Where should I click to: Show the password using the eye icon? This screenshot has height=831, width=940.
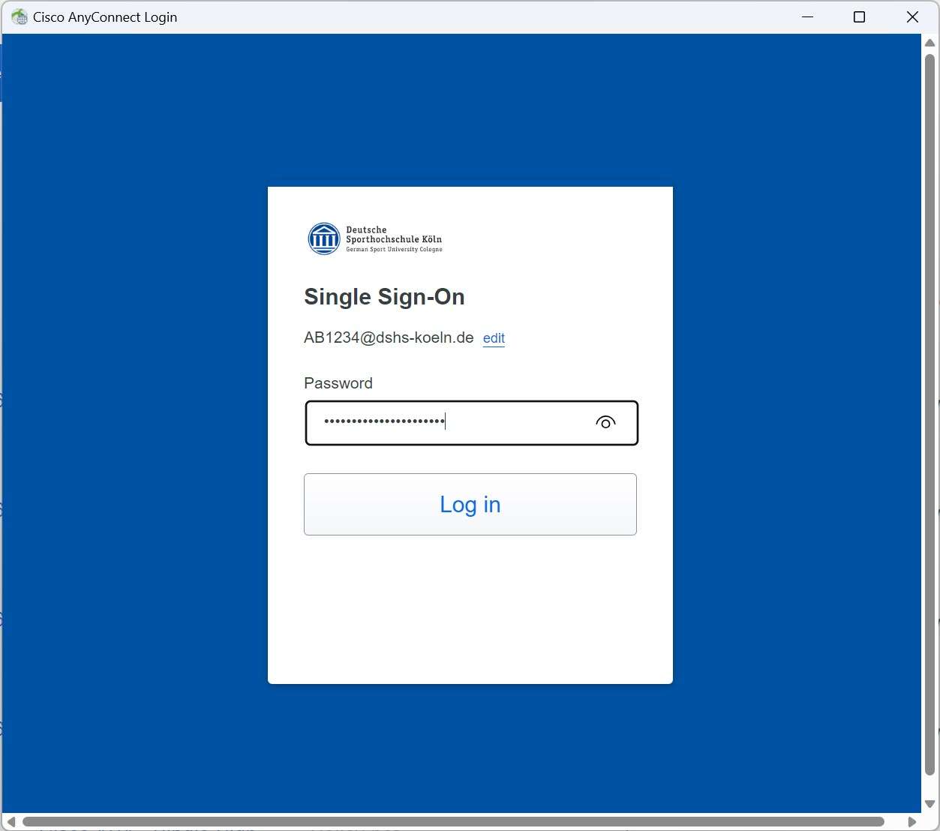pyautogui.click(x=605, y=422)
